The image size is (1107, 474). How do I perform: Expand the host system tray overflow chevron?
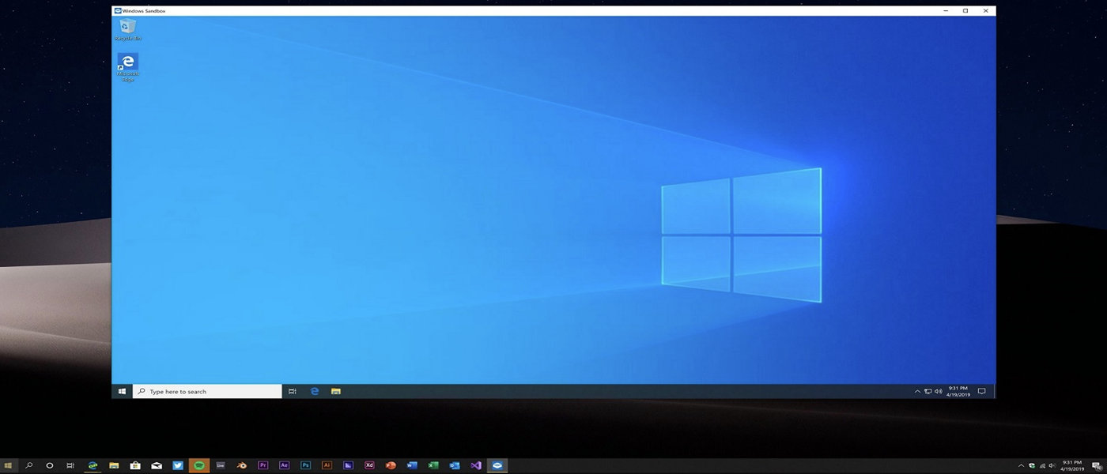1022,466
